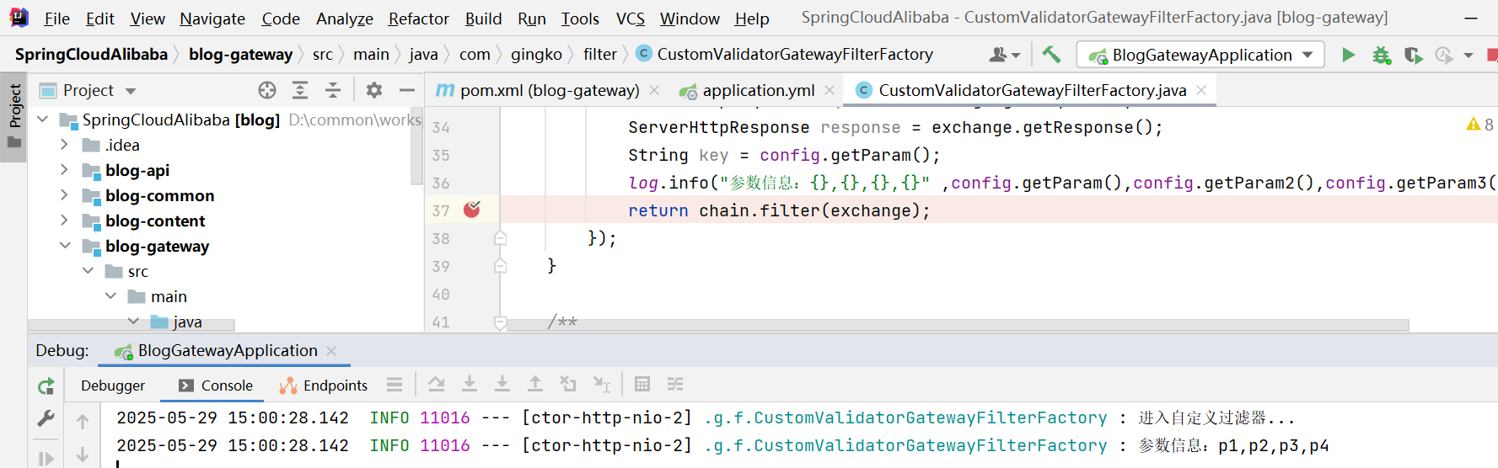This screenshot has width=1498, height=468.
Task: Resume program in debug sidebar
Action: coord(46,458)
